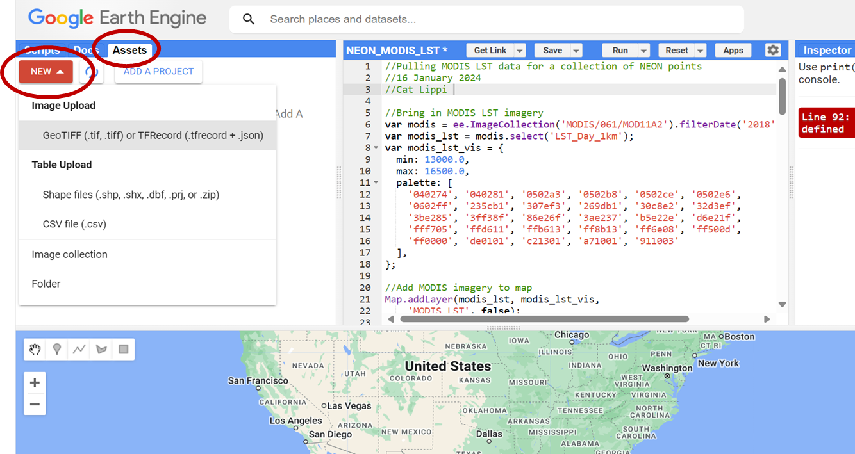Click the code editor vertical scrollbar thumb
855x454 pixels.
(782, 96)
